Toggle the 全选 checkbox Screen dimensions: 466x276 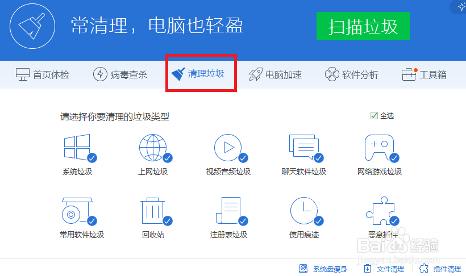[x=374, y=116]
